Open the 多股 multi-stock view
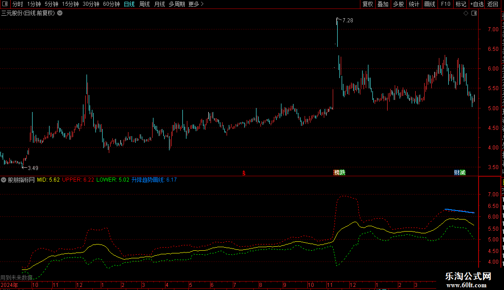 pos(399,4)
